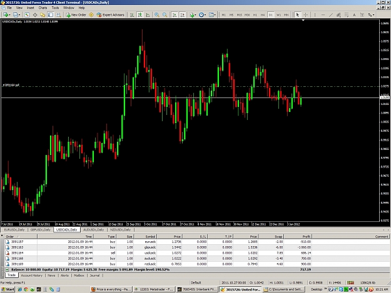
Task: Toggle Auto Scroll chart icon
Action: click(175, 15)
